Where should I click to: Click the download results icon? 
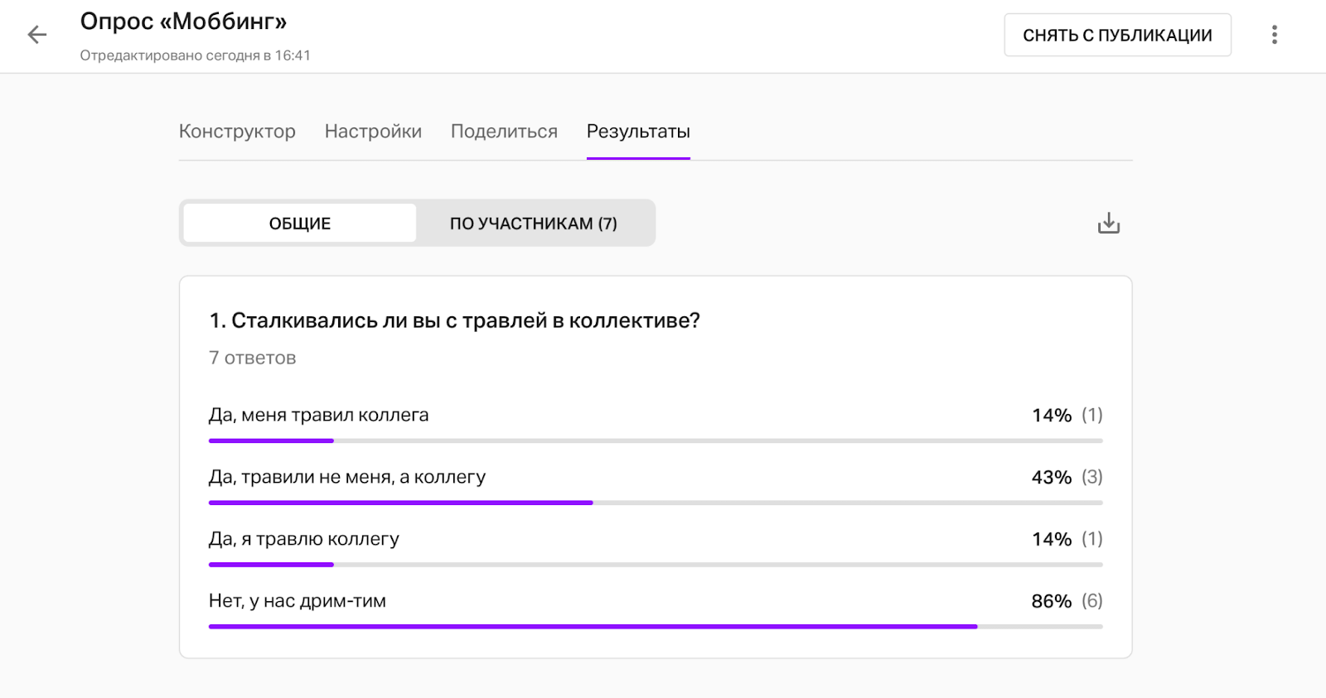[x=1108, y=224]
